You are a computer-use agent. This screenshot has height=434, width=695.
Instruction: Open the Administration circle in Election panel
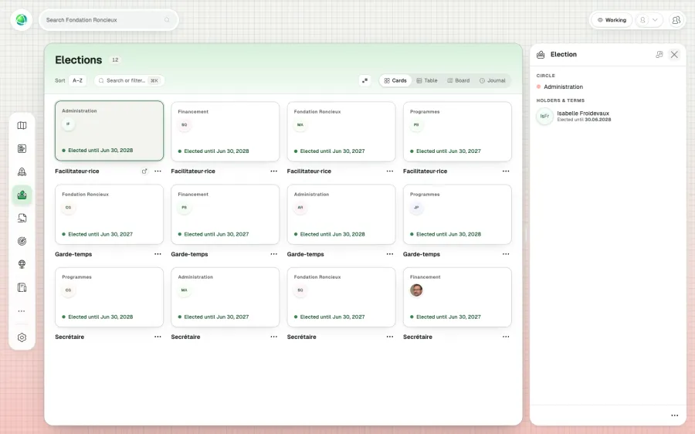(559, 87)
